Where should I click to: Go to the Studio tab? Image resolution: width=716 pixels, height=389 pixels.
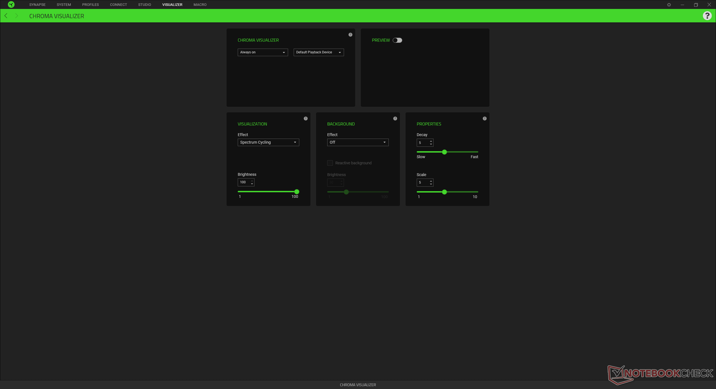[x=145, y=5]
